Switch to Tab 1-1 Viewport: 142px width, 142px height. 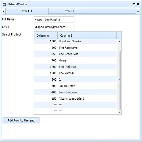tap(27, 11)
